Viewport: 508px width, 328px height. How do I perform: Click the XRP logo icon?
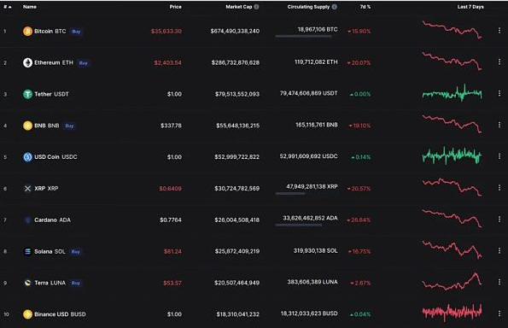click(27, 188)
